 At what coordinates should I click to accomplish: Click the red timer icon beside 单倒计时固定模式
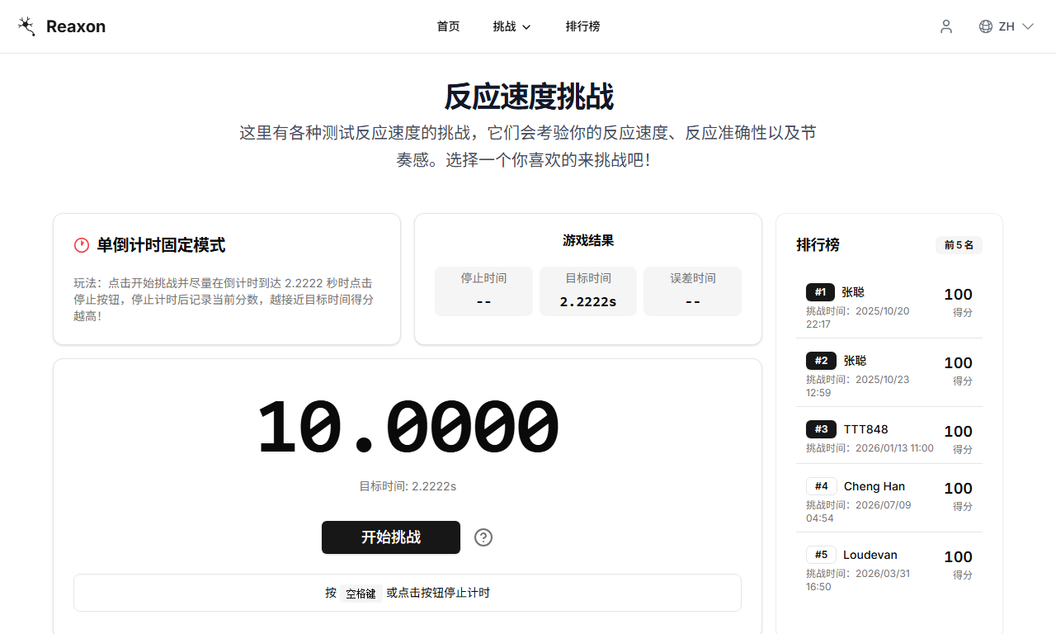(x=82, y=245)
